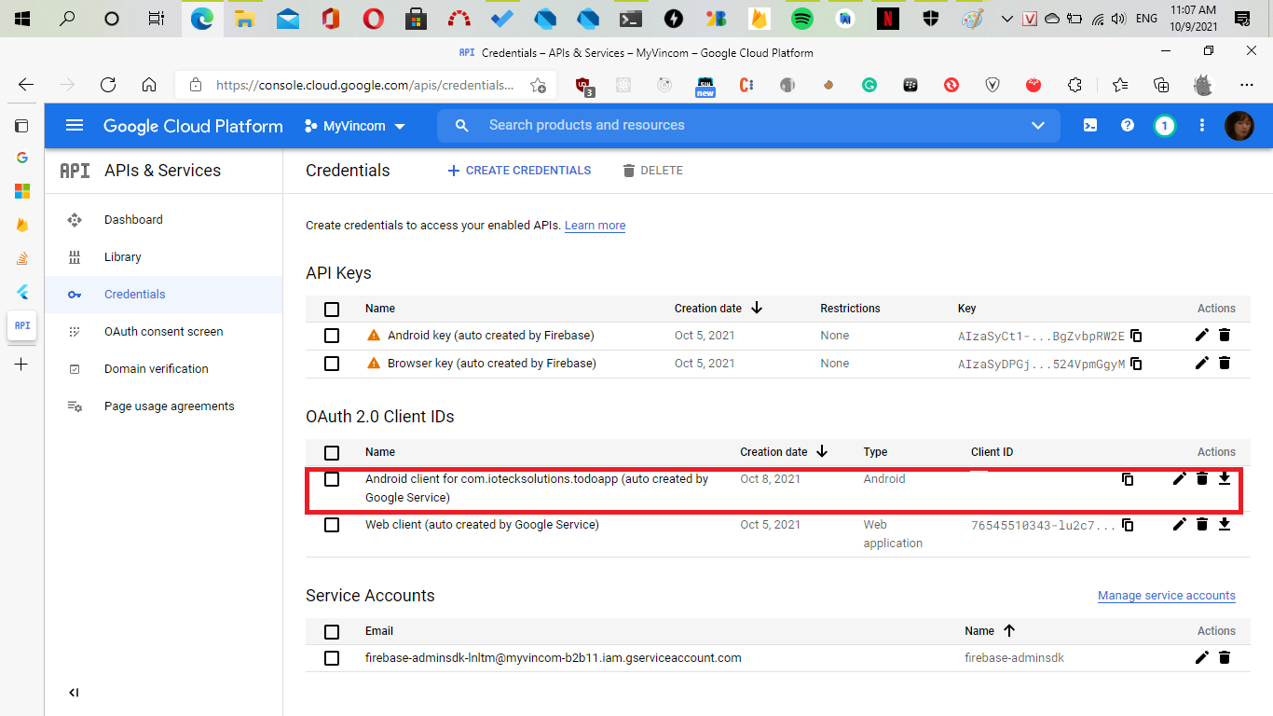
Task: Select all OAuth 2.0 Client IDs checkbox
Action: click(332, 453)
